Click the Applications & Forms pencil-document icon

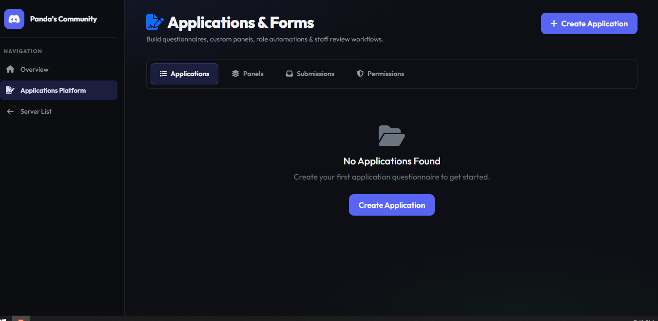155,22
